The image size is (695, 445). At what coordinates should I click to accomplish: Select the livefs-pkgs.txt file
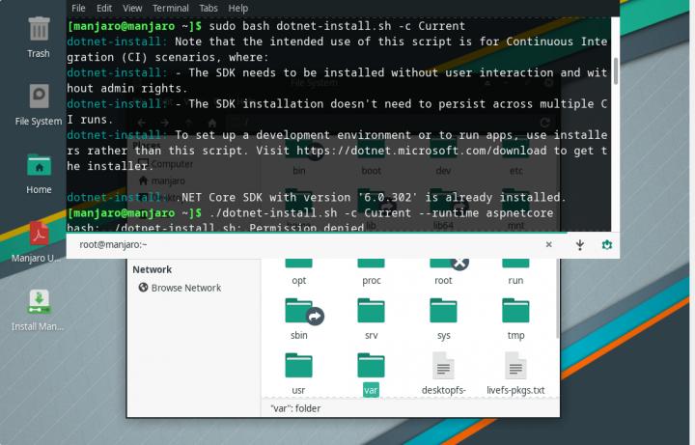[x=515, y=374]
